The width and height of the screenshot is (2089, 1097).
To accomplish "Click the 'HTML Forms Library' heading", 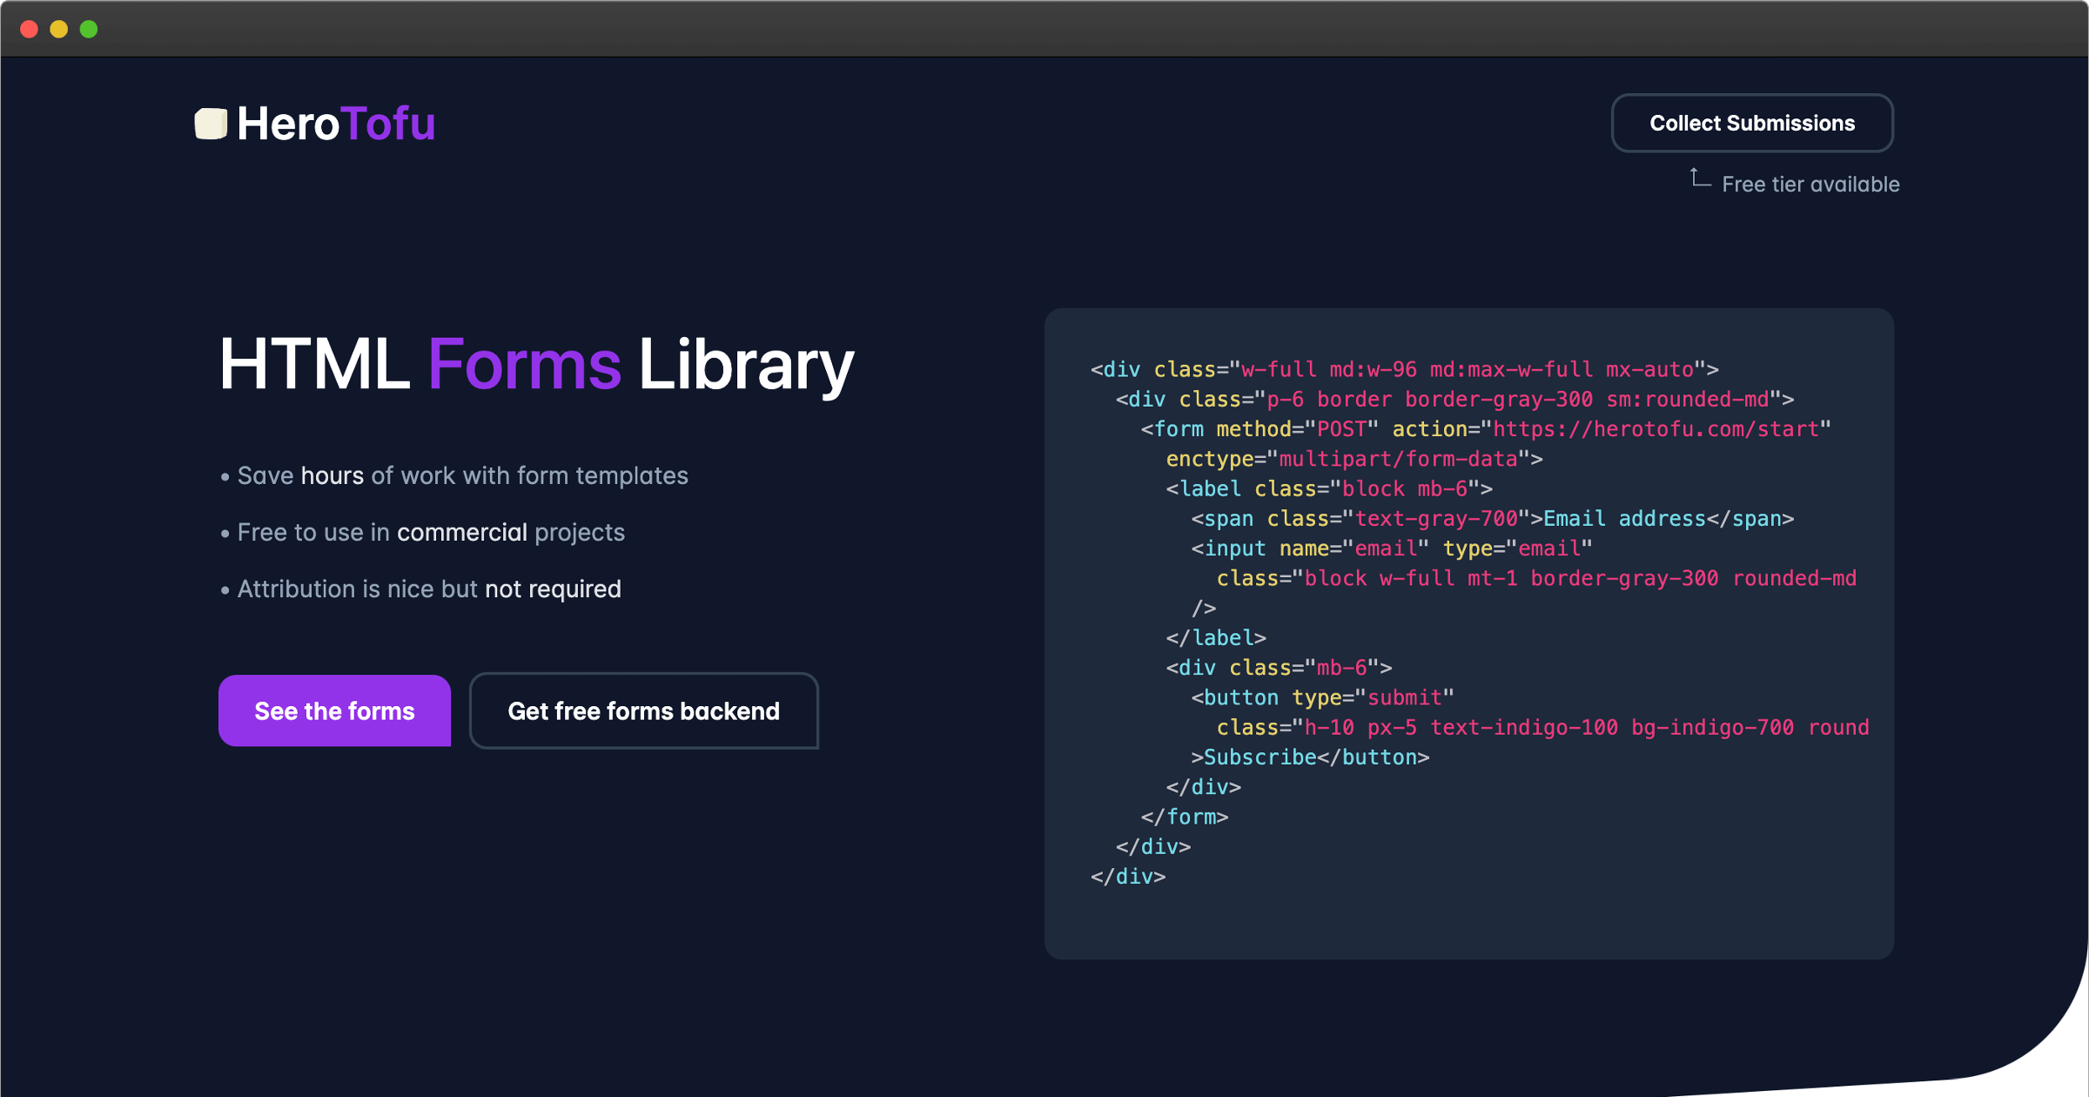I will pyautogui.click(x=536, y=364).
